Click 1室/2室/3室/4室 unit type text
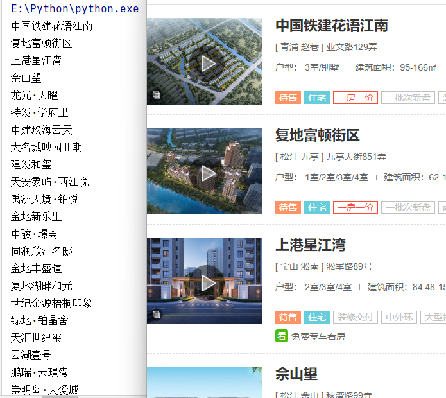The image size is (446, 398). pos(336,178)
